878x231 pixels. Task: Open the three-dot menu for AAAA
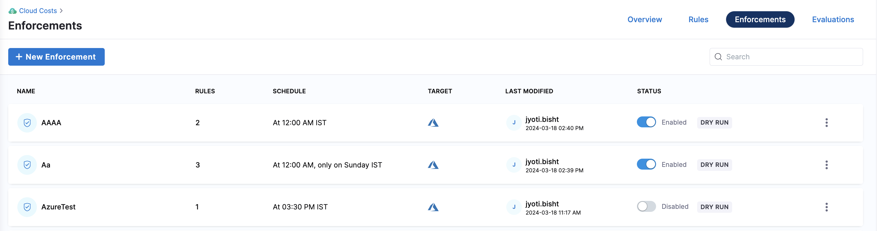(x=826, y=123)
